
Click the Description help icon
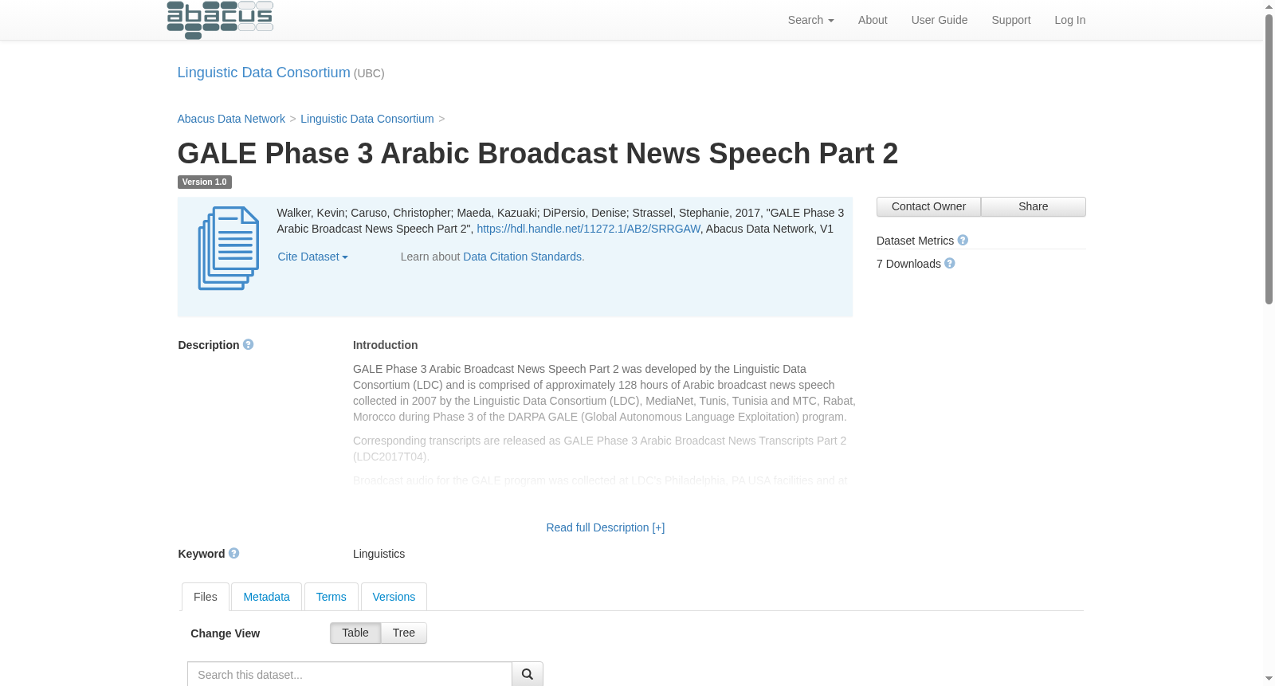click(248, 344)
